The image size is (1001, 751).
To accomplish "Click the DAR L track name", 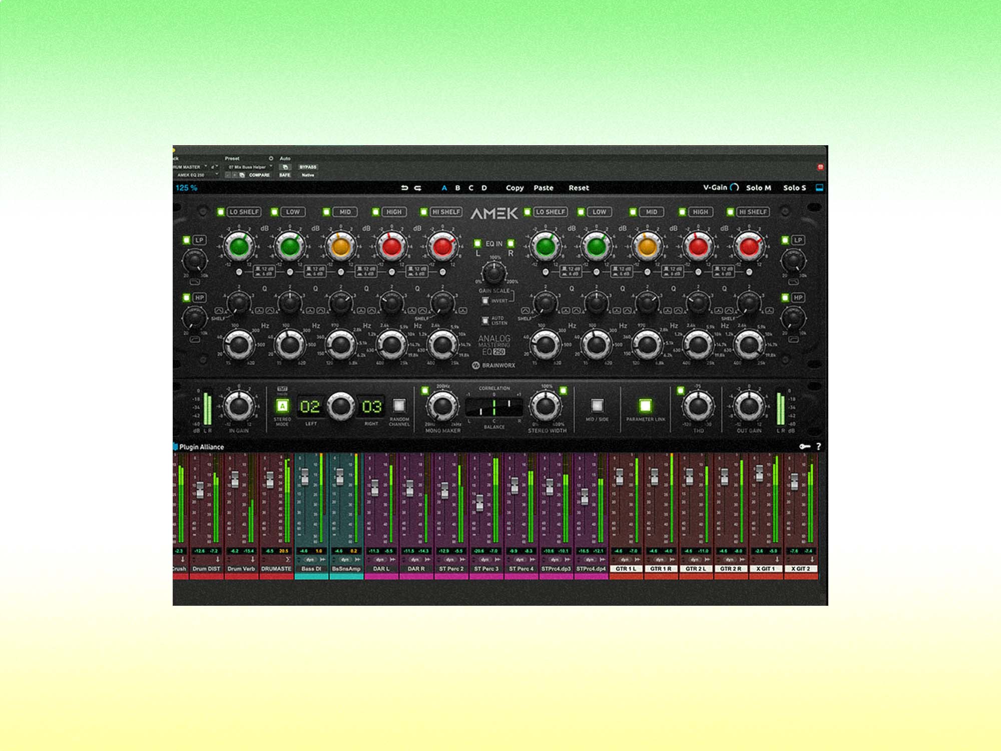I will pyautogui.click(x=381, y=569).
